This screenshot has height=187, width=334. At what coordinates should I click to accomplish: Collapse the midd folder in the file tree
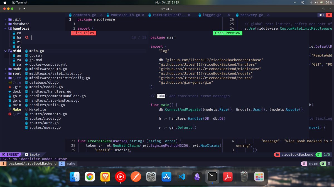[6, 51]
